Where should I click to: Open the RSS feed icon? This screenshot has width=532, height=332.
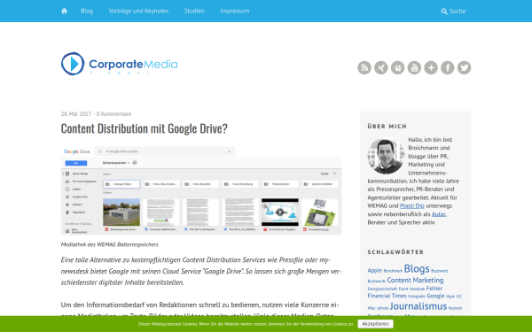[364, 67]
